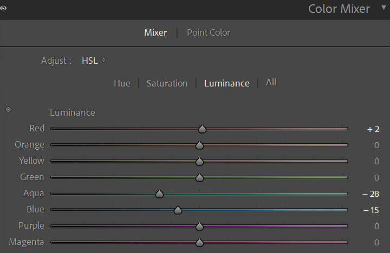
Task: Click the Aqua slider label
Action: (x=34, y=194)
